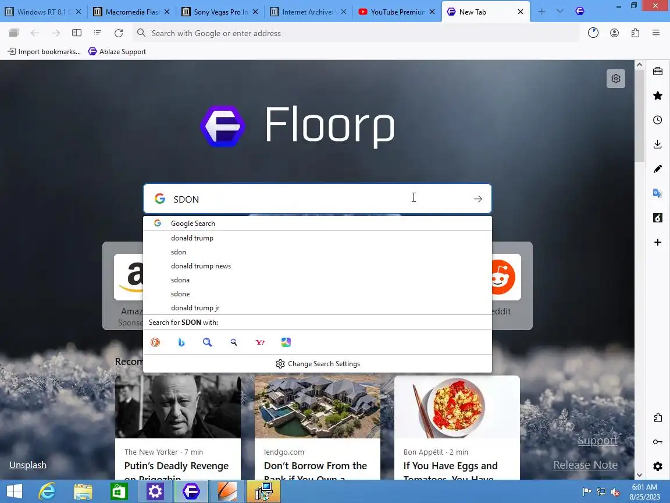Open Windows Store from taskbar
Viewport: 670px width, 503px height.
pos(119,491)
